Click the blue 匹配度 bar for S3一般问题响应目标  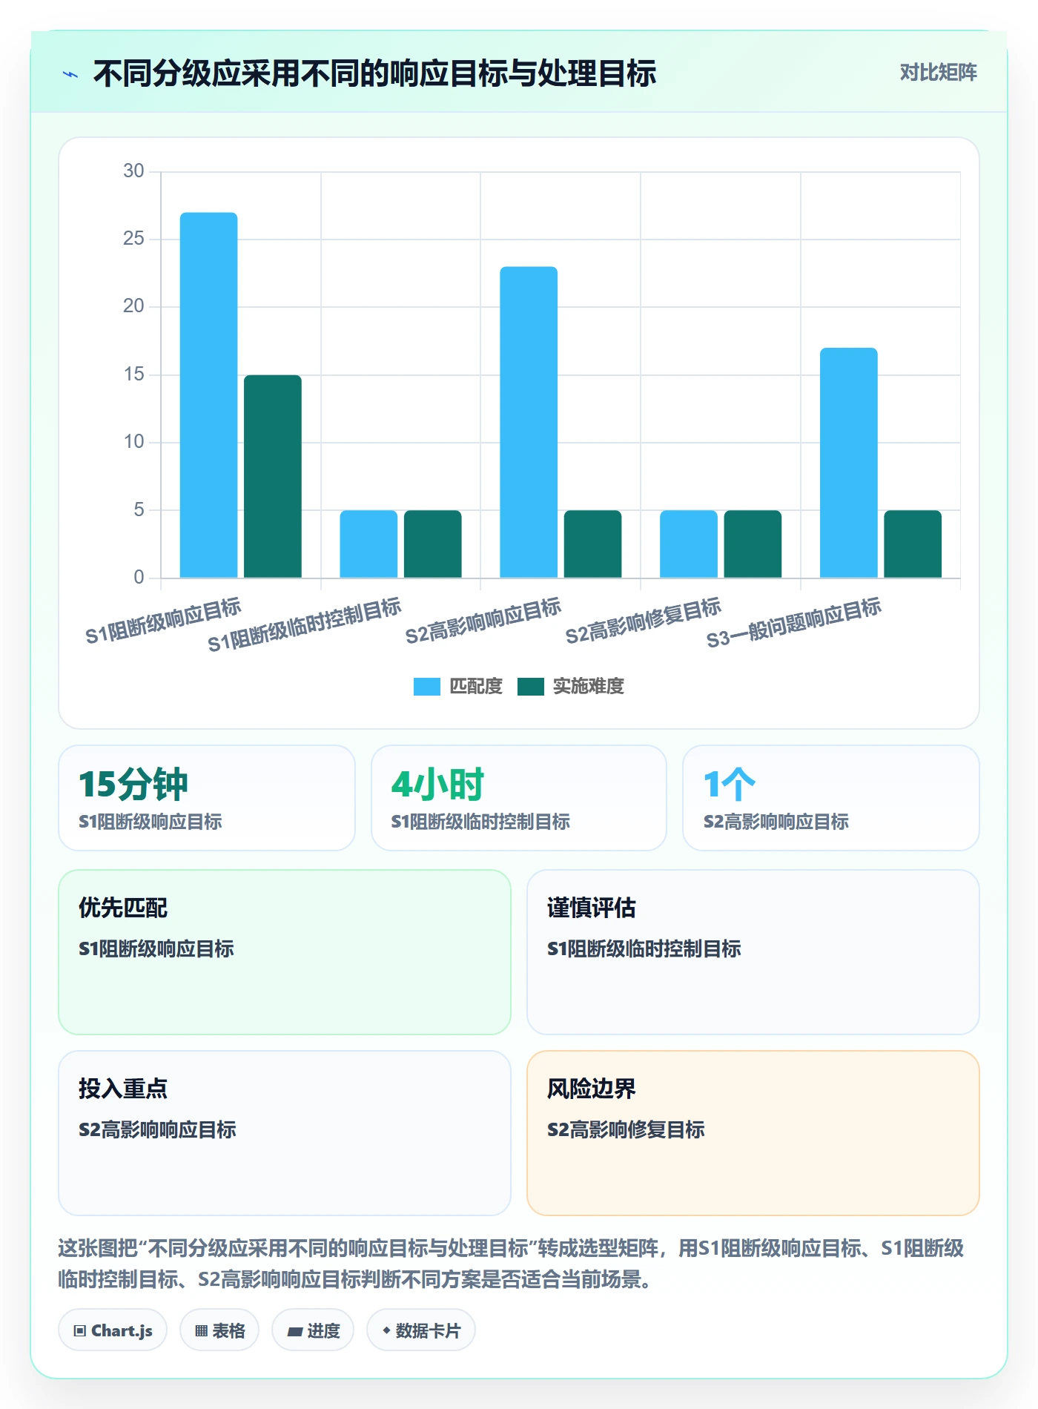(x=849, y=463)
